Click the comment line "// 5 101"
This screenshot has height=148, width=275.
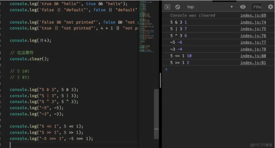[20, 71]
